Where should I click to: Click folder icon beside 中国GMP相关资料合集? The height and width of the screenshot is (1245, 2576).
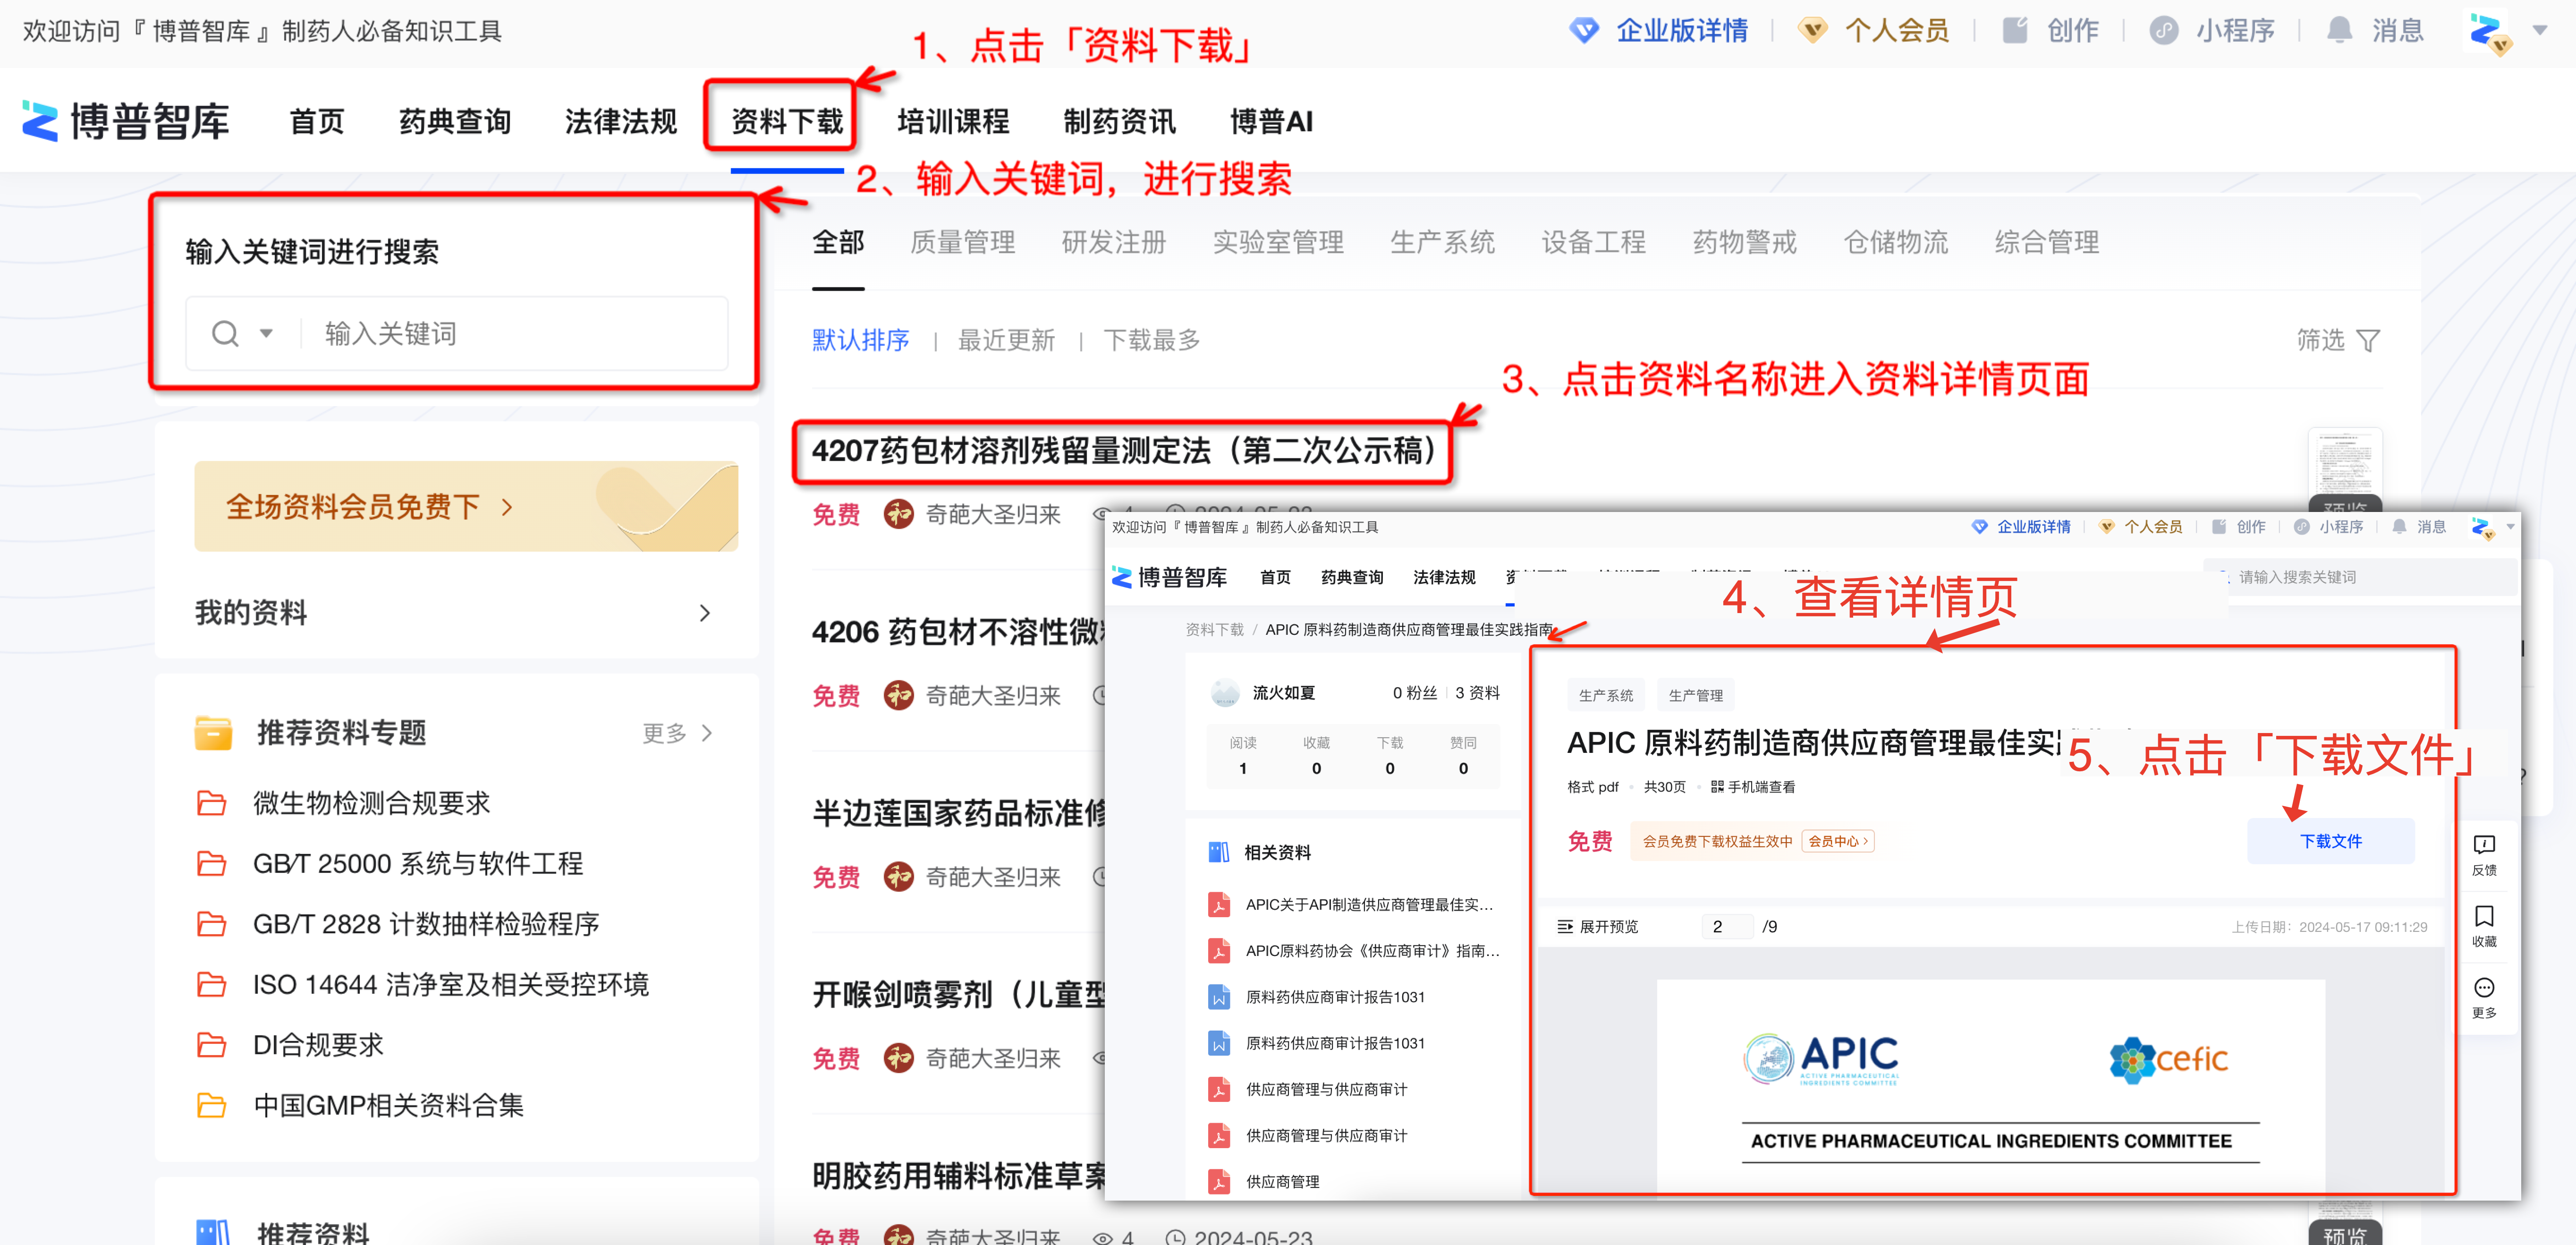211,1105
